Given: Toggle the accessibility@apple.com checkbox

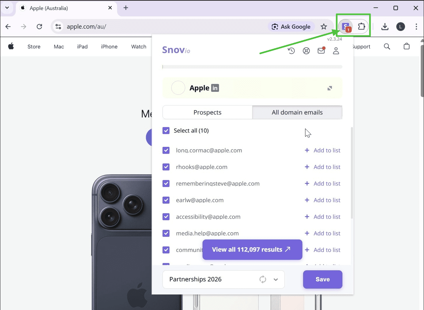Looking at the screenshot, I should point(166,217).
